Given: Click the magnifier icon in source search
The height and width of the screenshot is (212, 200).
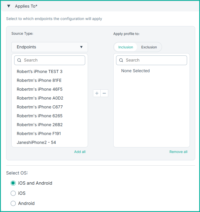Looking at the screenshot, I should click(19, 60).
